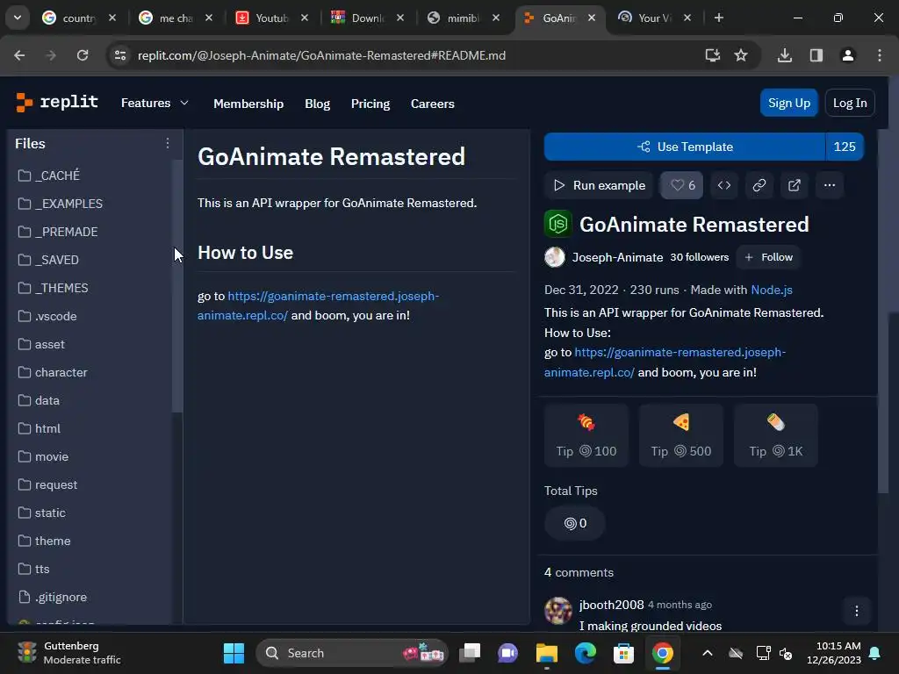Open repl in new tab icon
The height and width of the screenshot is (674, 899).
[x=794, y=185]
